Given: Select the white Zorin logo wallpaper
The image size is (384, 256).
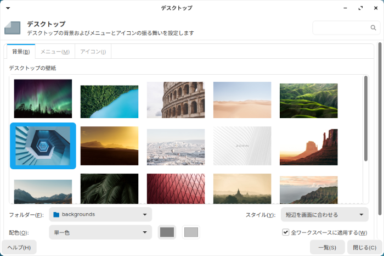Looking at the screenshot, I should coord(242,146).
